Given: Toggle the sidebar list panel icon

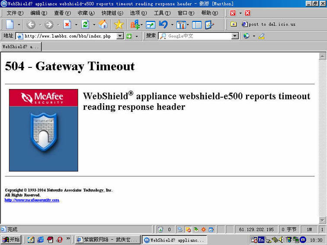Looking at the screenshot, I should click(197, 25).
